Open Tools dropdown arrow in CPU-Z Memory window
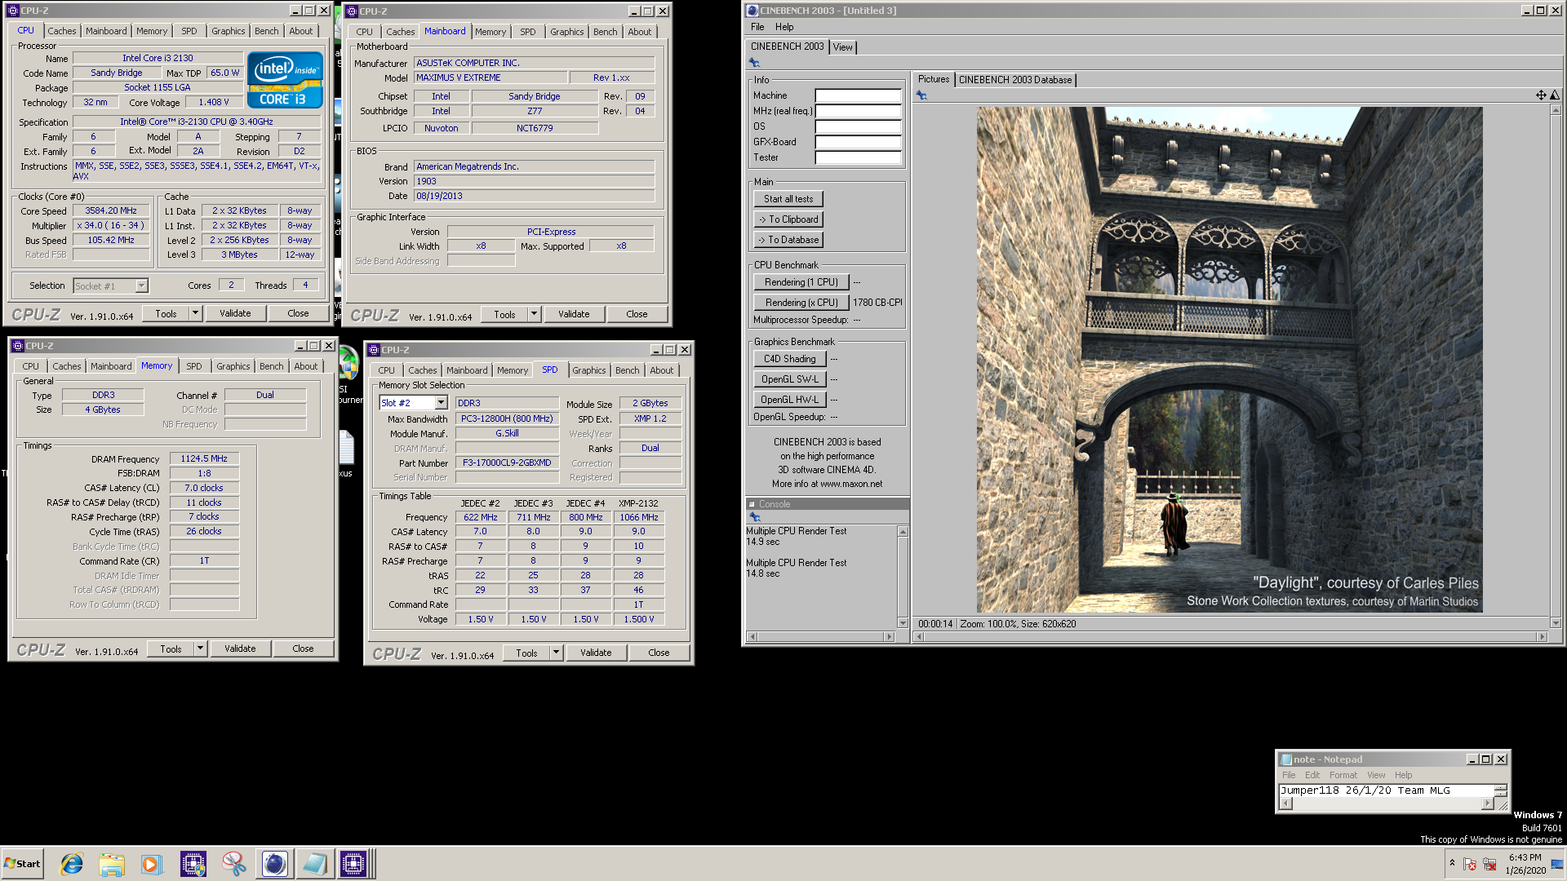Image resolution: width=1567 pixels, height=881 pixels. [200, 649]
